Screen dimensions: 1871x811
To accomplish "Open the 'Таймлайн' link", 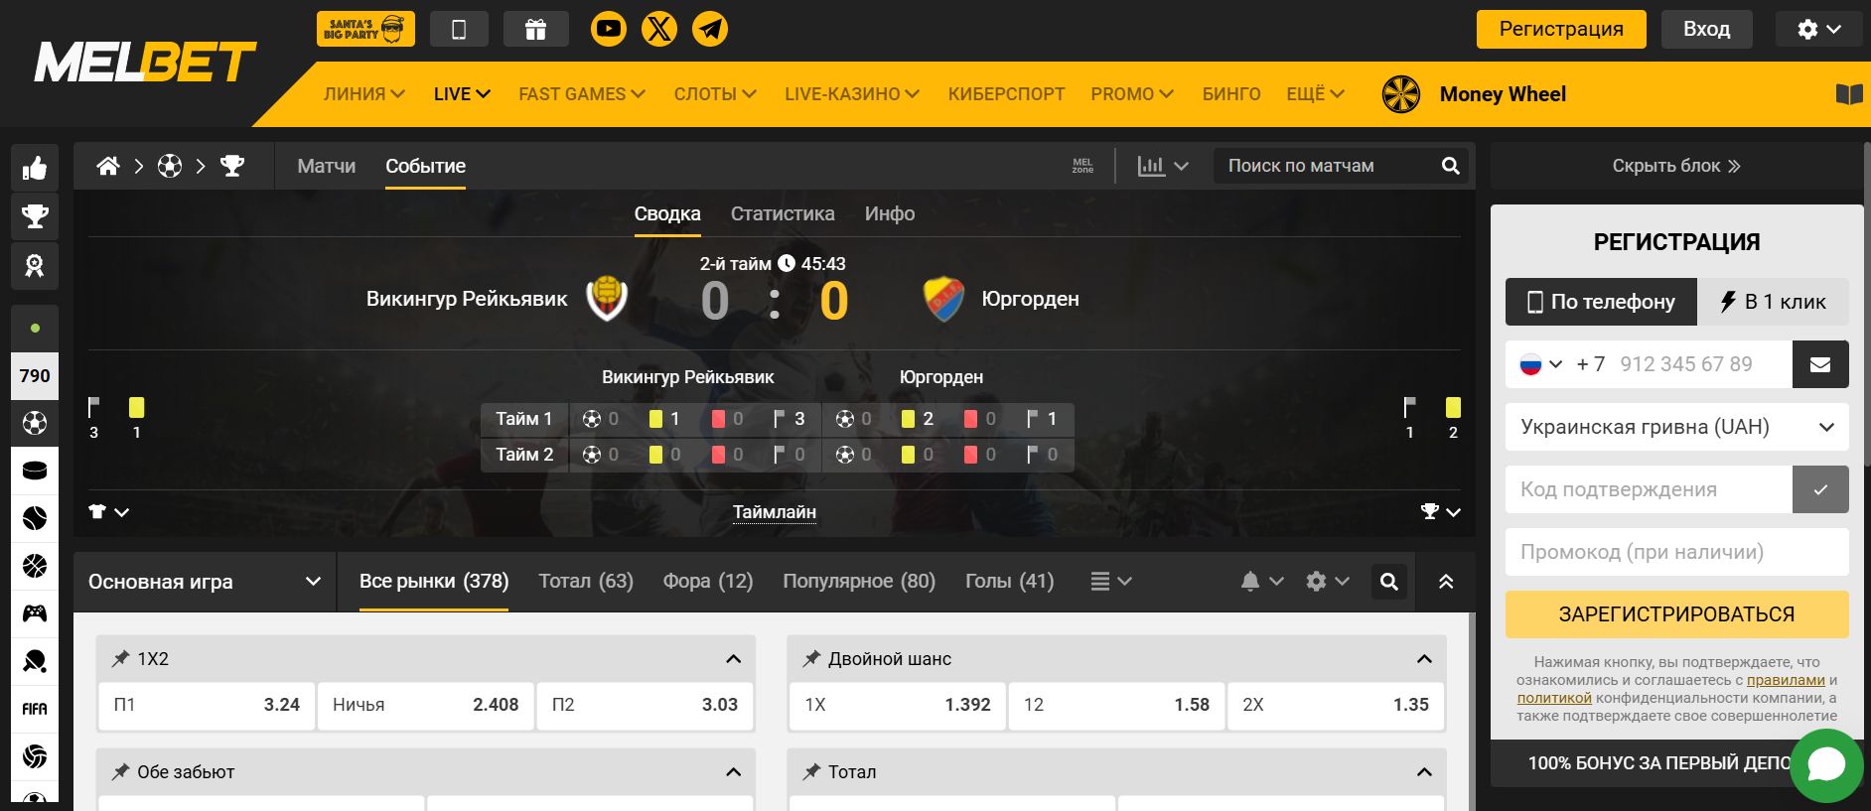I will pyautogui.click(x=775, y=512).
